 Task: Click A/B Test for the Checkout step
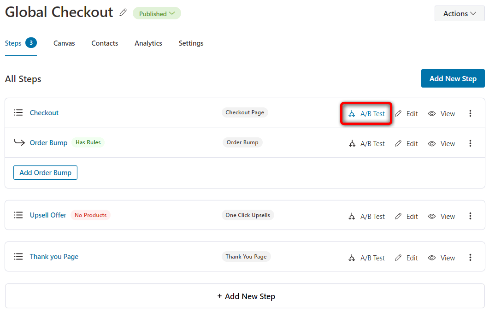tap(367, 114)
